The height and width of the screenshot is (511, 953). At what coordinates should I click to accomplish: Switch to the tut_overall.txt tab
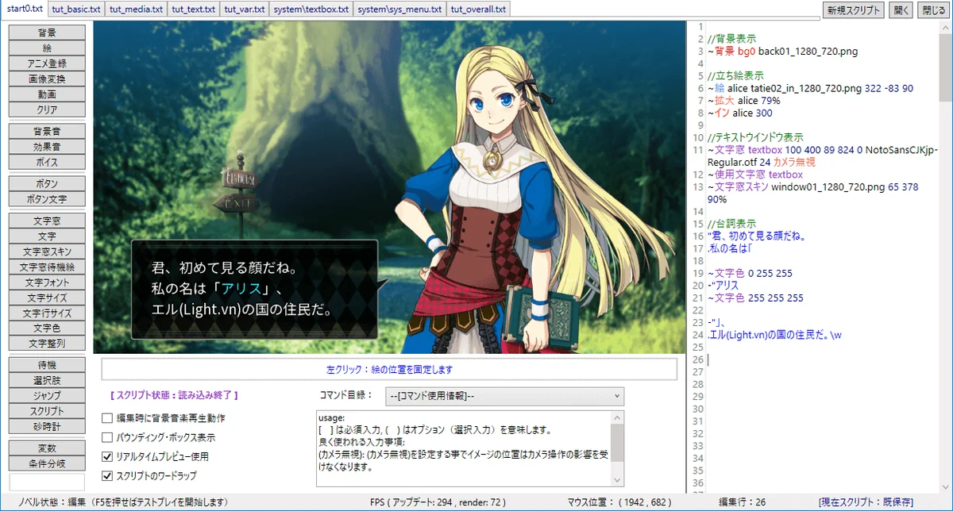coord(478,10)
